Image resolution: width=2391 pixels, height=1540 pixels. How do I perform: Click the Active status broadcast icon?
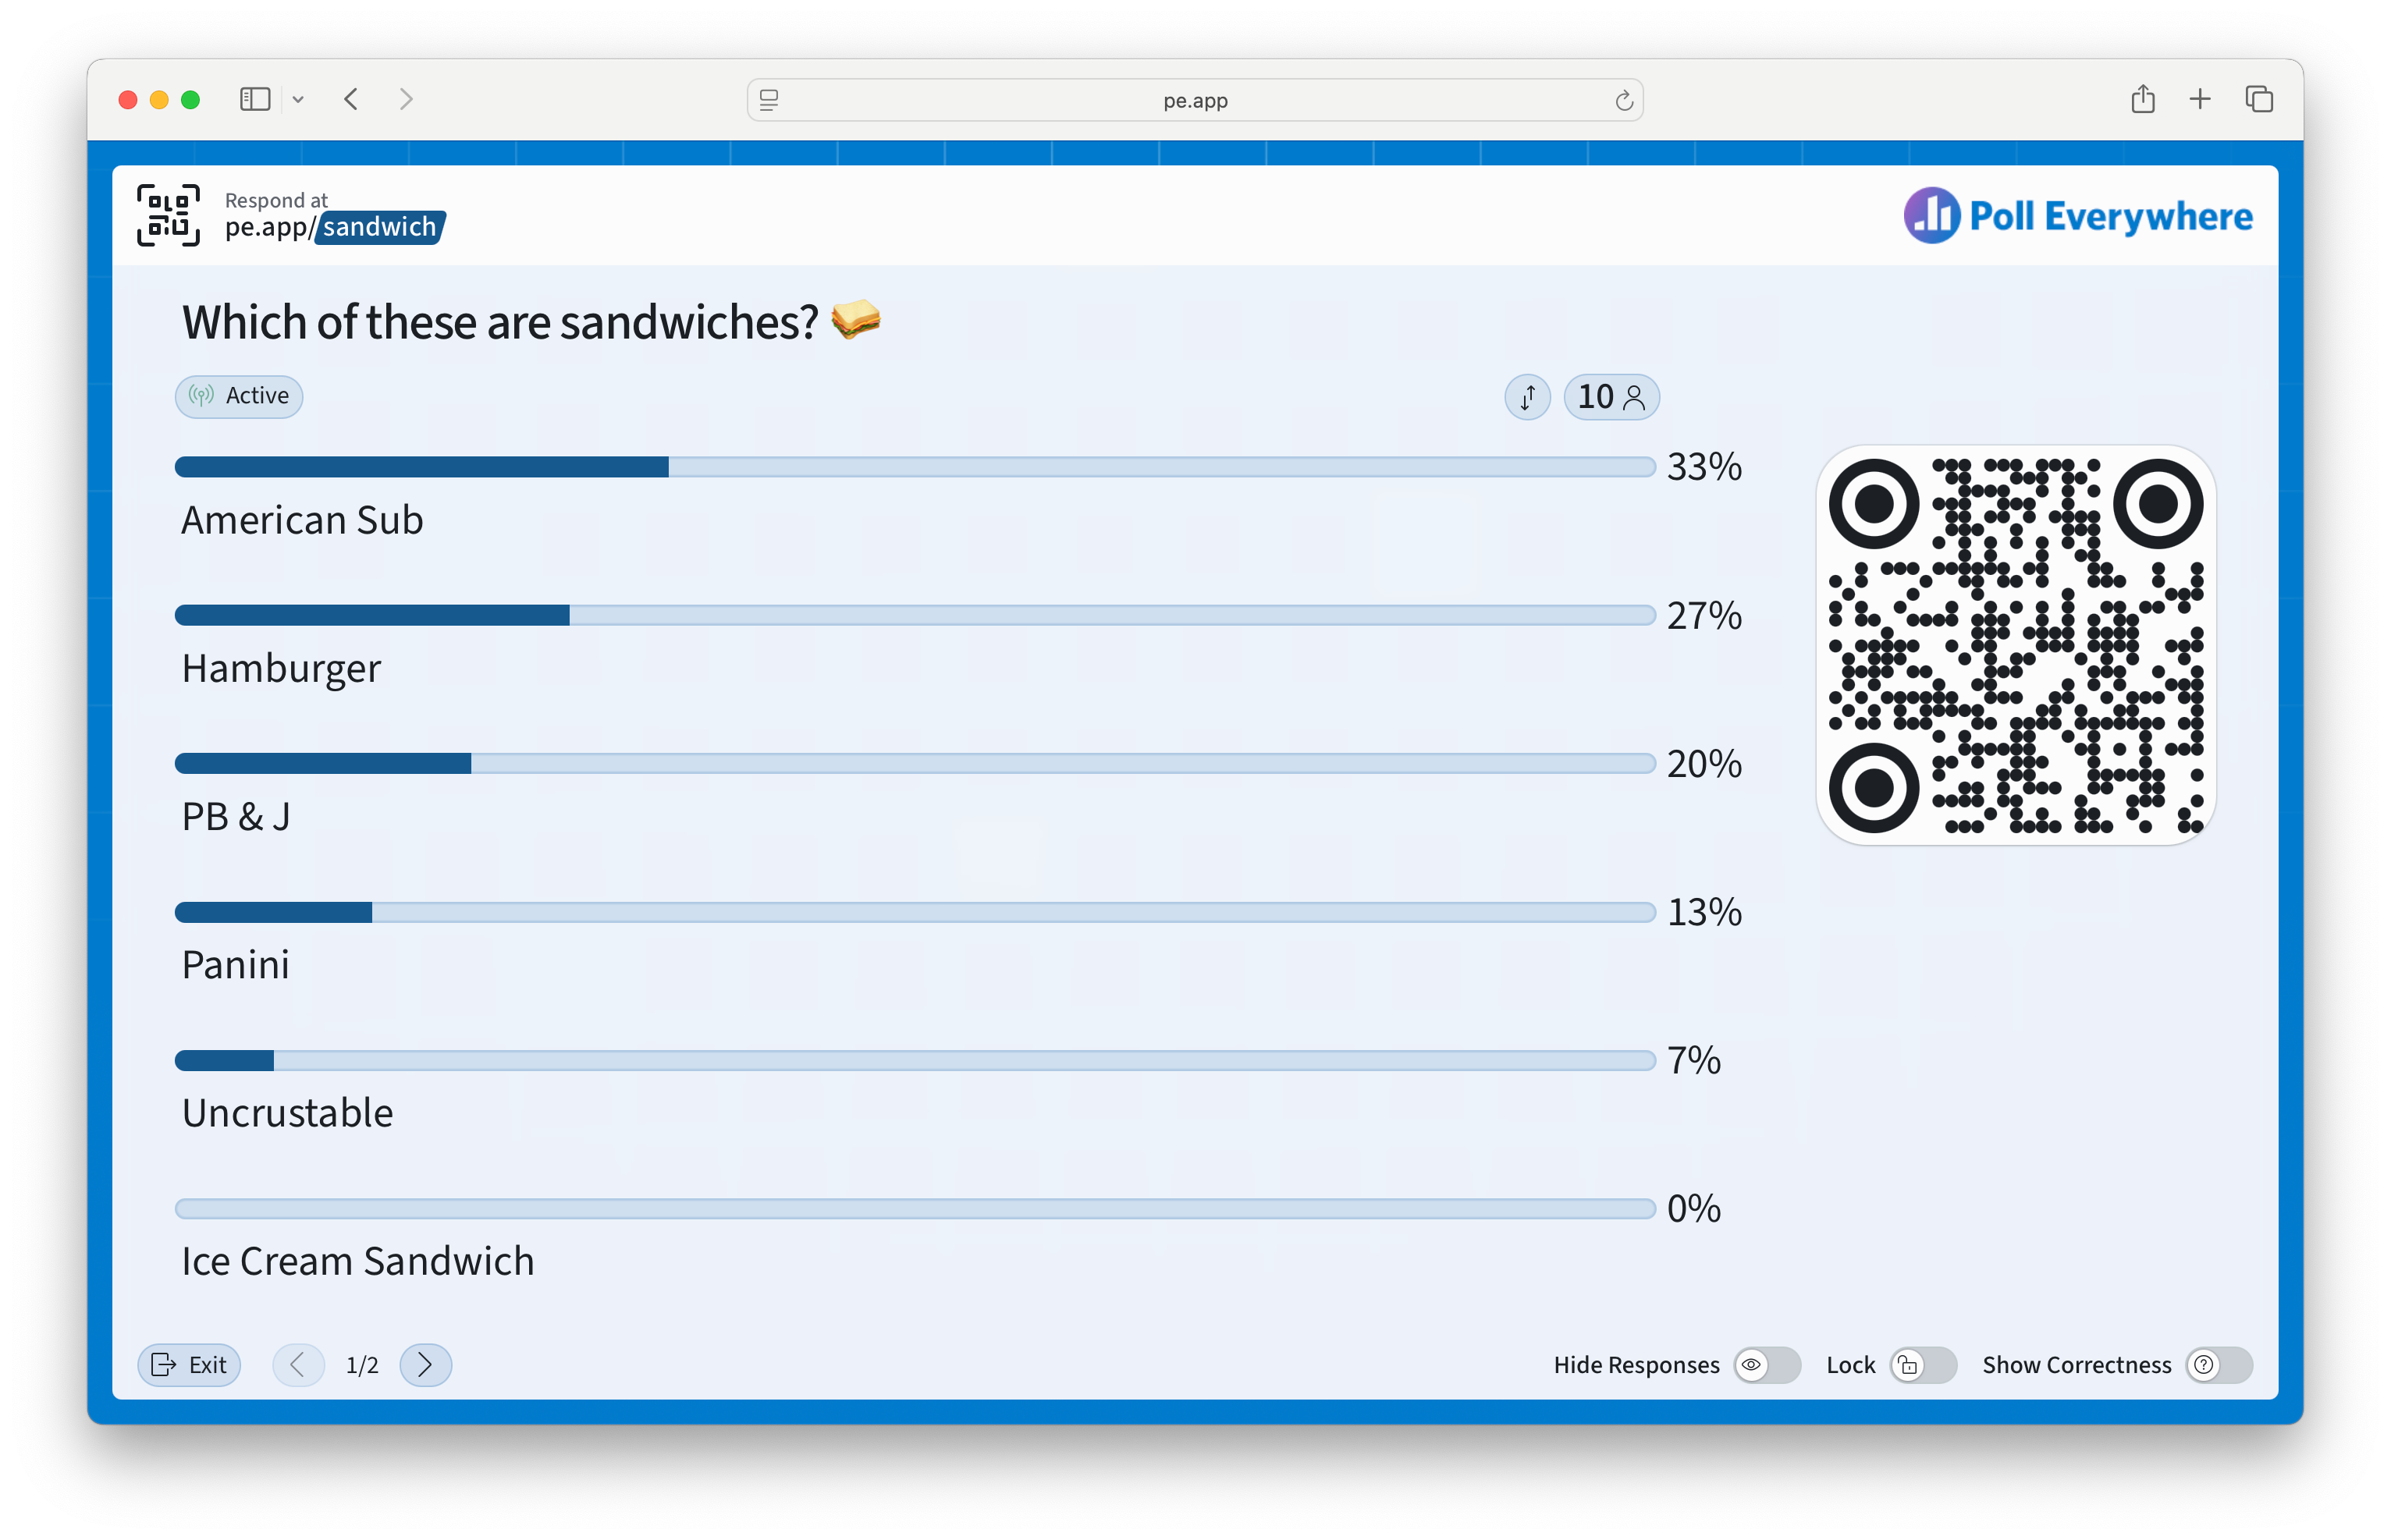click(x=201, y=396)
